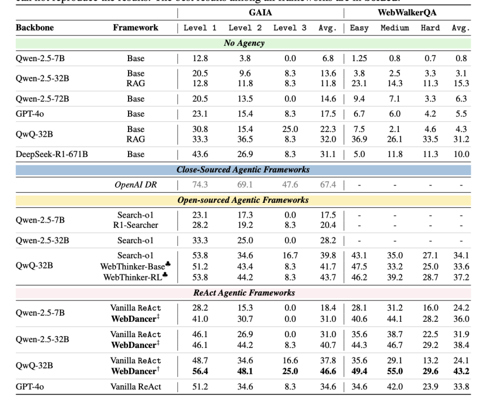The height and width of the screenshot is (408, 486).
Task: Click DeepSeek-R1-671B's WebWalkerQA average 10.0
Action: (x=461, y=154)
